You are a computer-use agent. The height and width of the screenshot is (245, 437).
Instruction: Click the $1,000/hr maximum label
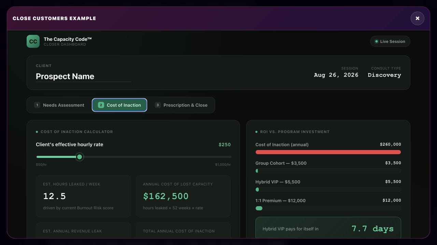(x=223, y=165)
